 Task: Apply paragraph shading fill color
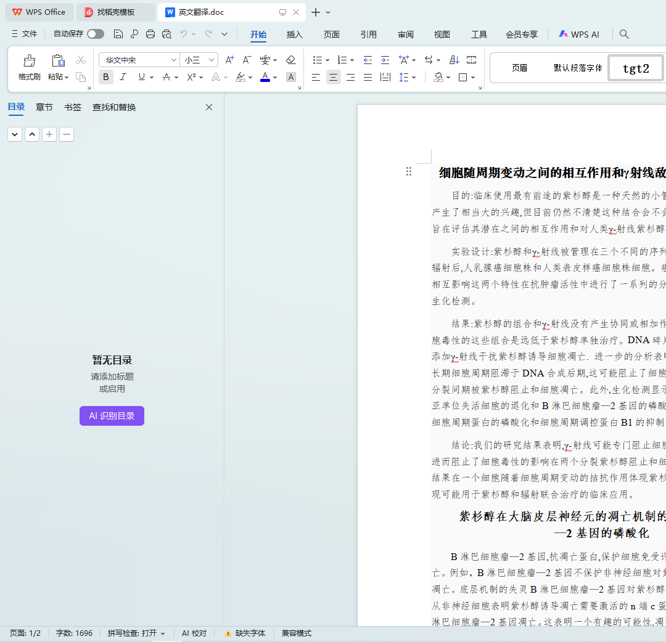438,77
